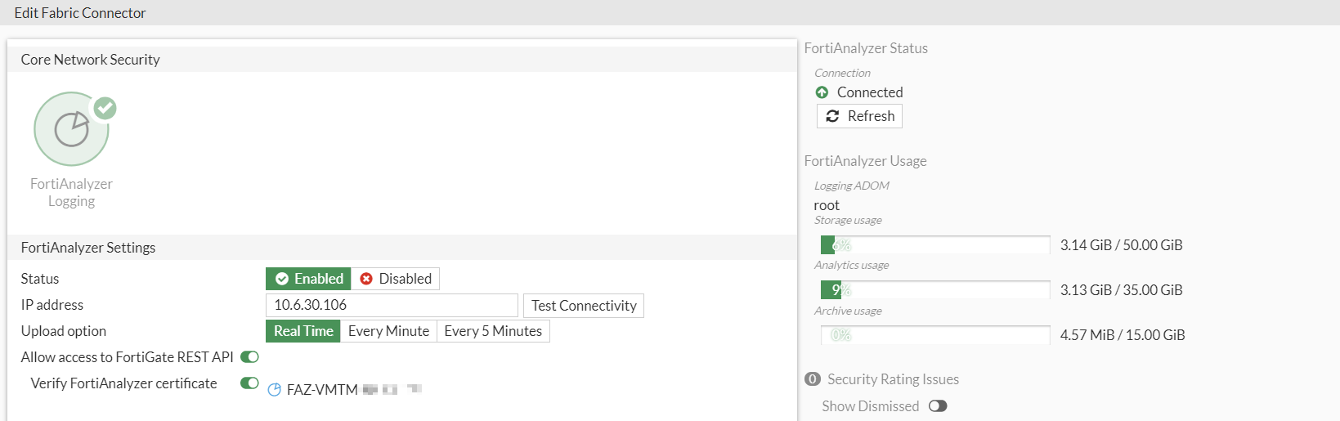Toggle Allow access to FortiGate REST API

point(249,357)
